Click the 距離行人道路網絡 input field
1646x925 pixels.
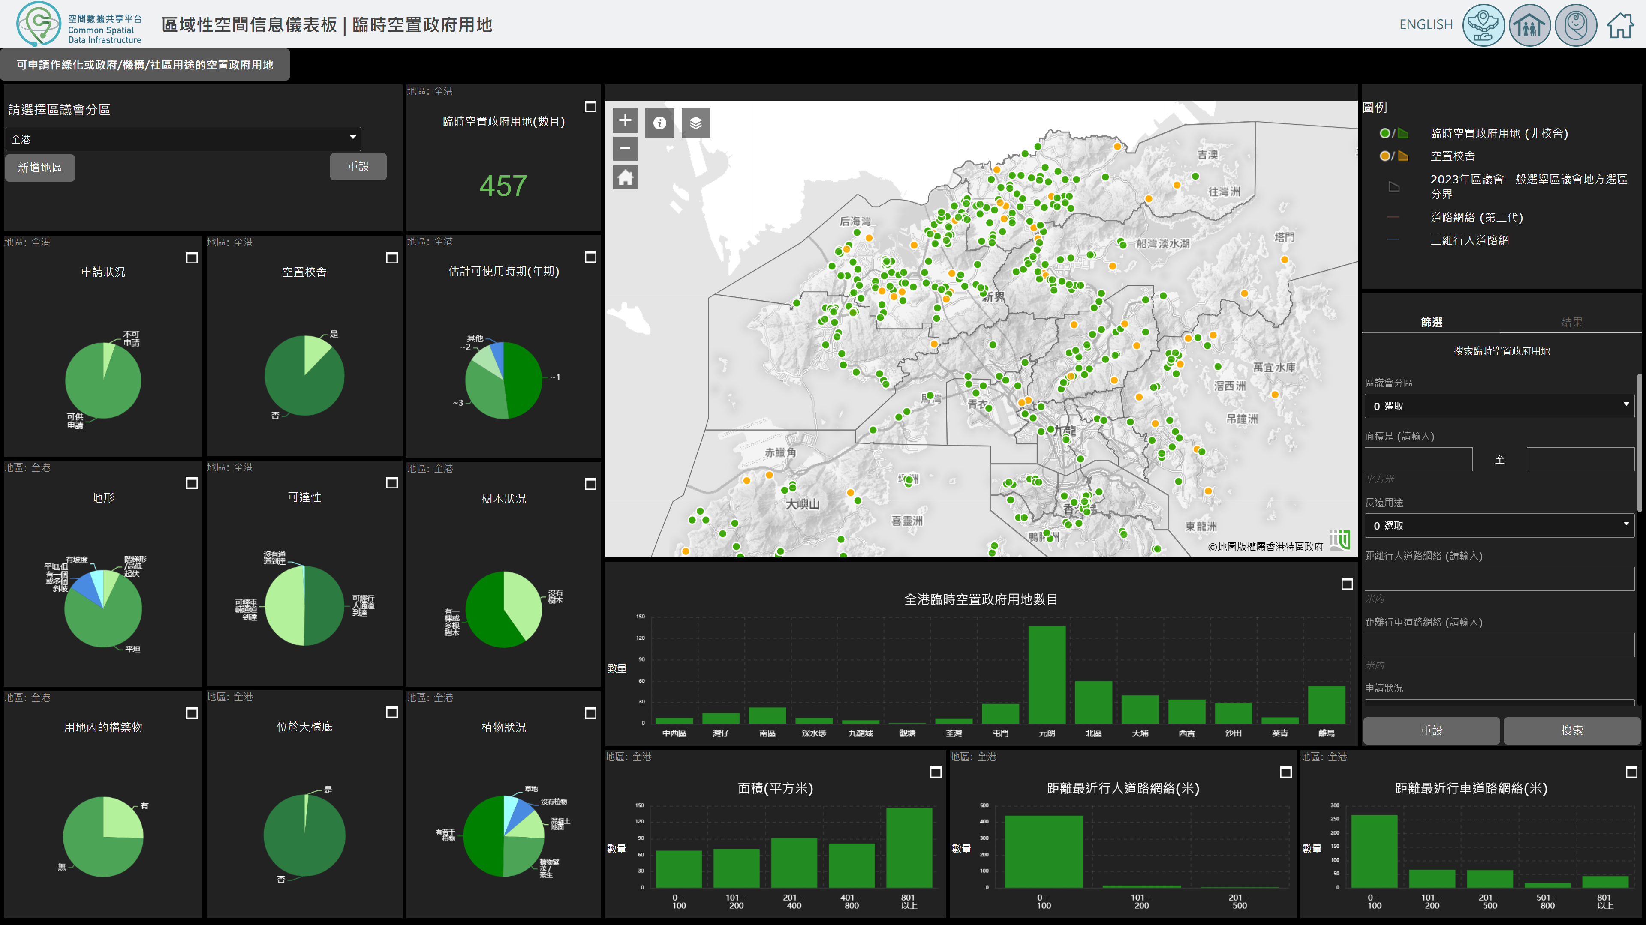1499,579
